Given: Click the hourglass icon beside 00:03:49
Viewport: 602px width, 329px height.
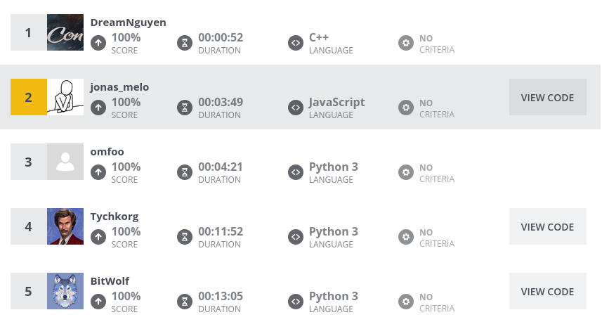Looking at the screenshot, I should point(185,108).
